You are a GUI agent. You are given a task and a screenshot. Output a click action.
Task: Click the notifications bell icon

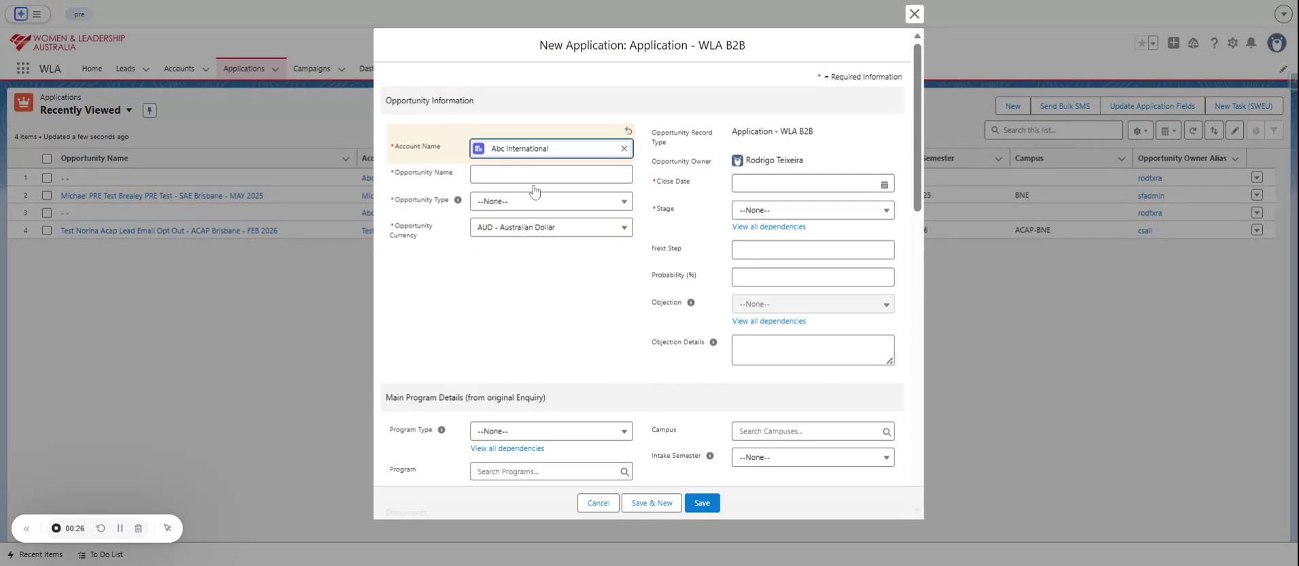[x=1251, y=44]
